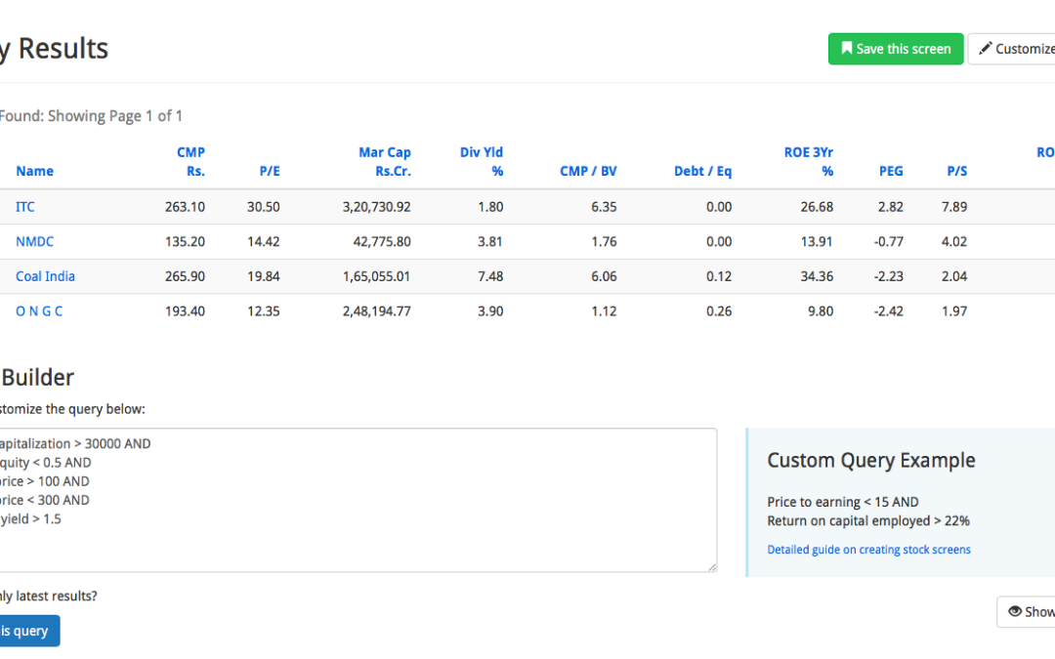
Task: Click Coal India's CMP value 265.90
Action: [x=185, y=276]
